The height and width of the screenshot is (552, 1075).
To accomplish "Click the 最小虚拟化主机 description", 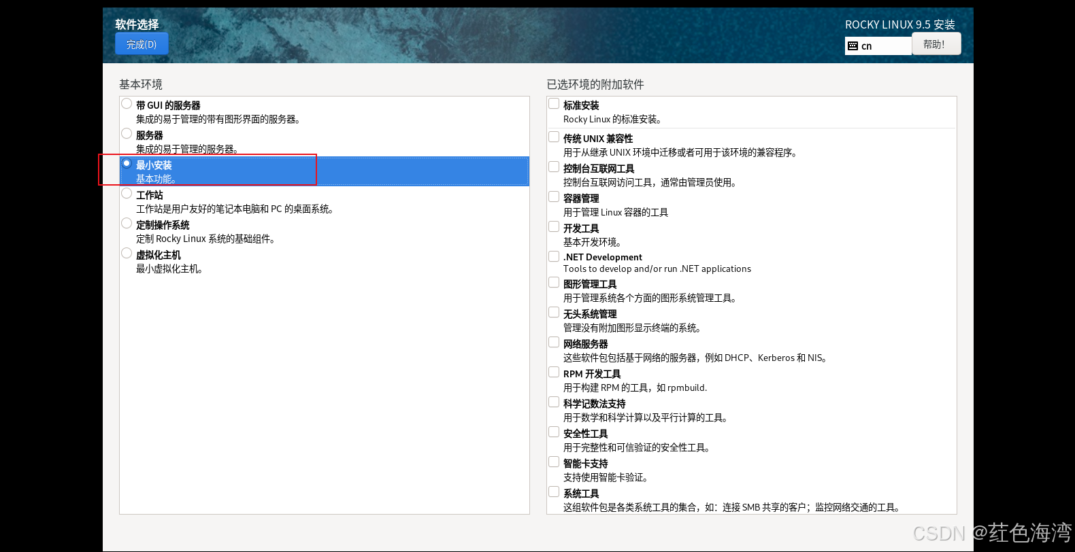I will point(169,269).
